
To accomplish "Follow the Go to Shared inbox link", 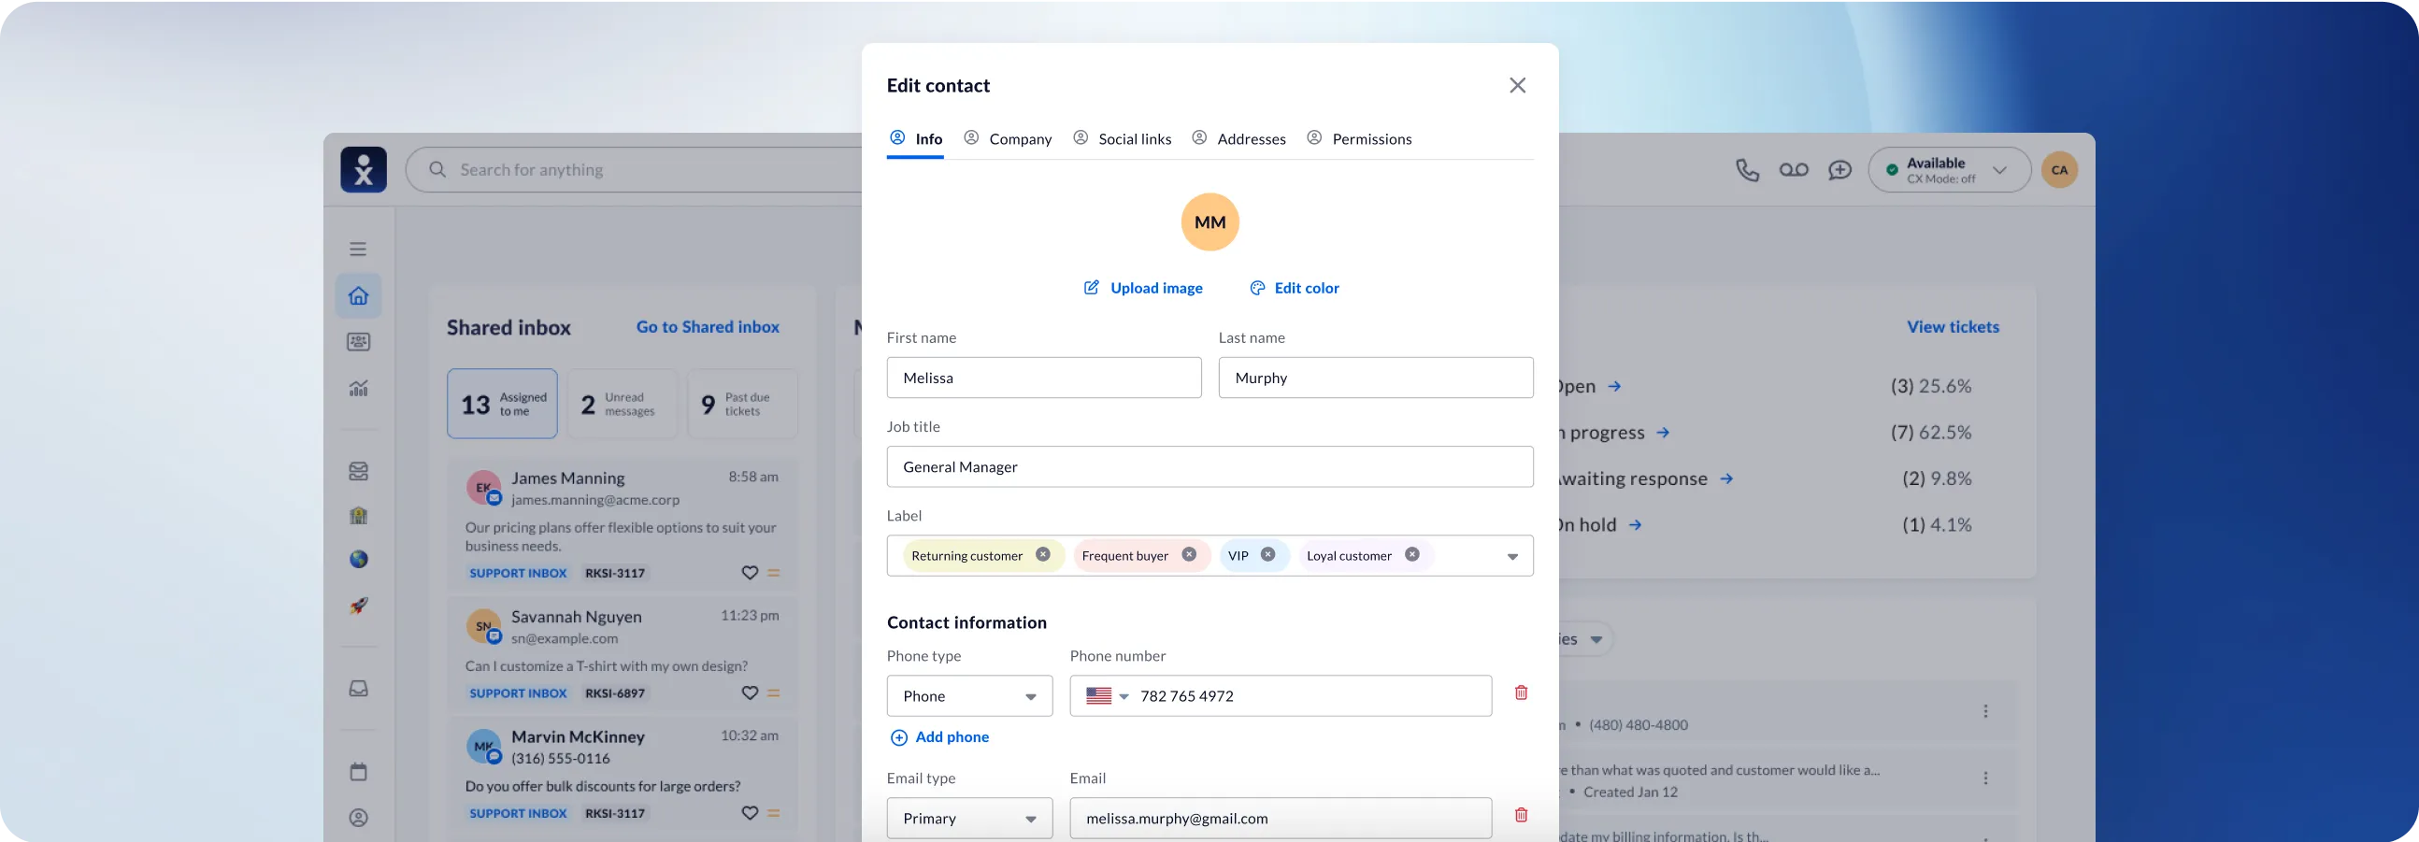I will (x=709, y=327).
